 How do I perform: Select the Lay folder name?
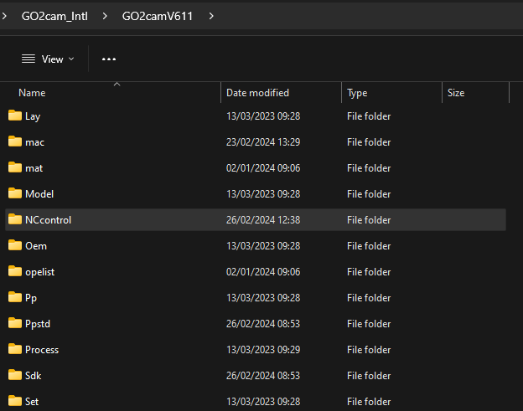pyautogui.click(x=33, y=116)
